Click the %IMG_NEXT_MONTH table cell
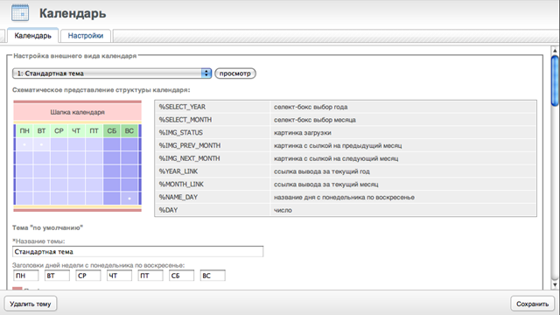 pyautogui.click(x=213, y=158)
